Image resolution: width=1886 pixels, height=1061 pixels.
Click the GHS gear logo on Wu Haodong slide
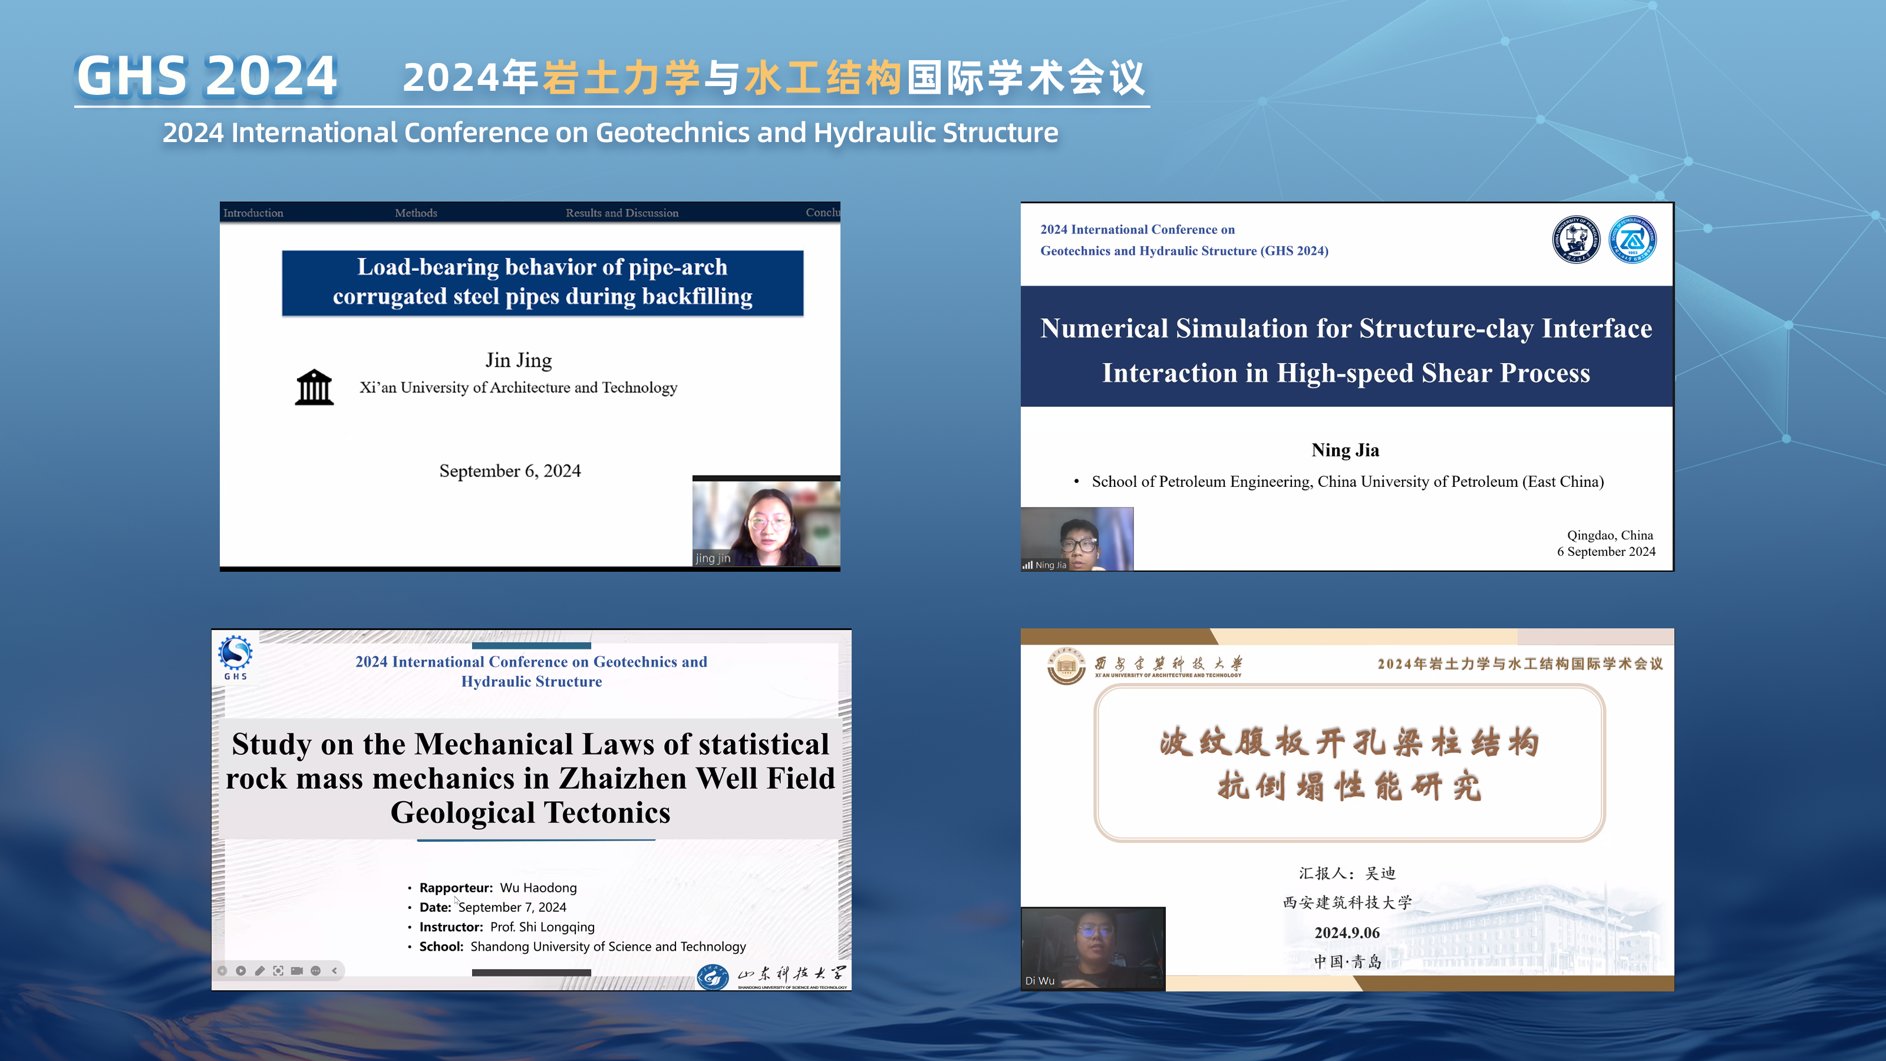pyautogui.click(x=235, y=657)
